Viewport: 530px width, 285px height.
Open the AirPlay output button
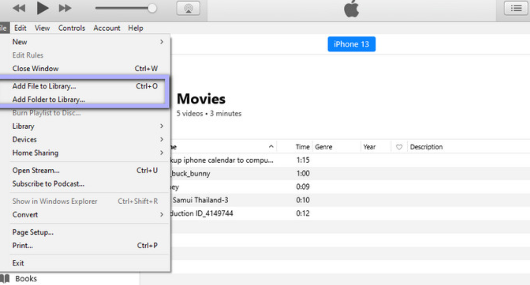click(x=188, y=9)
